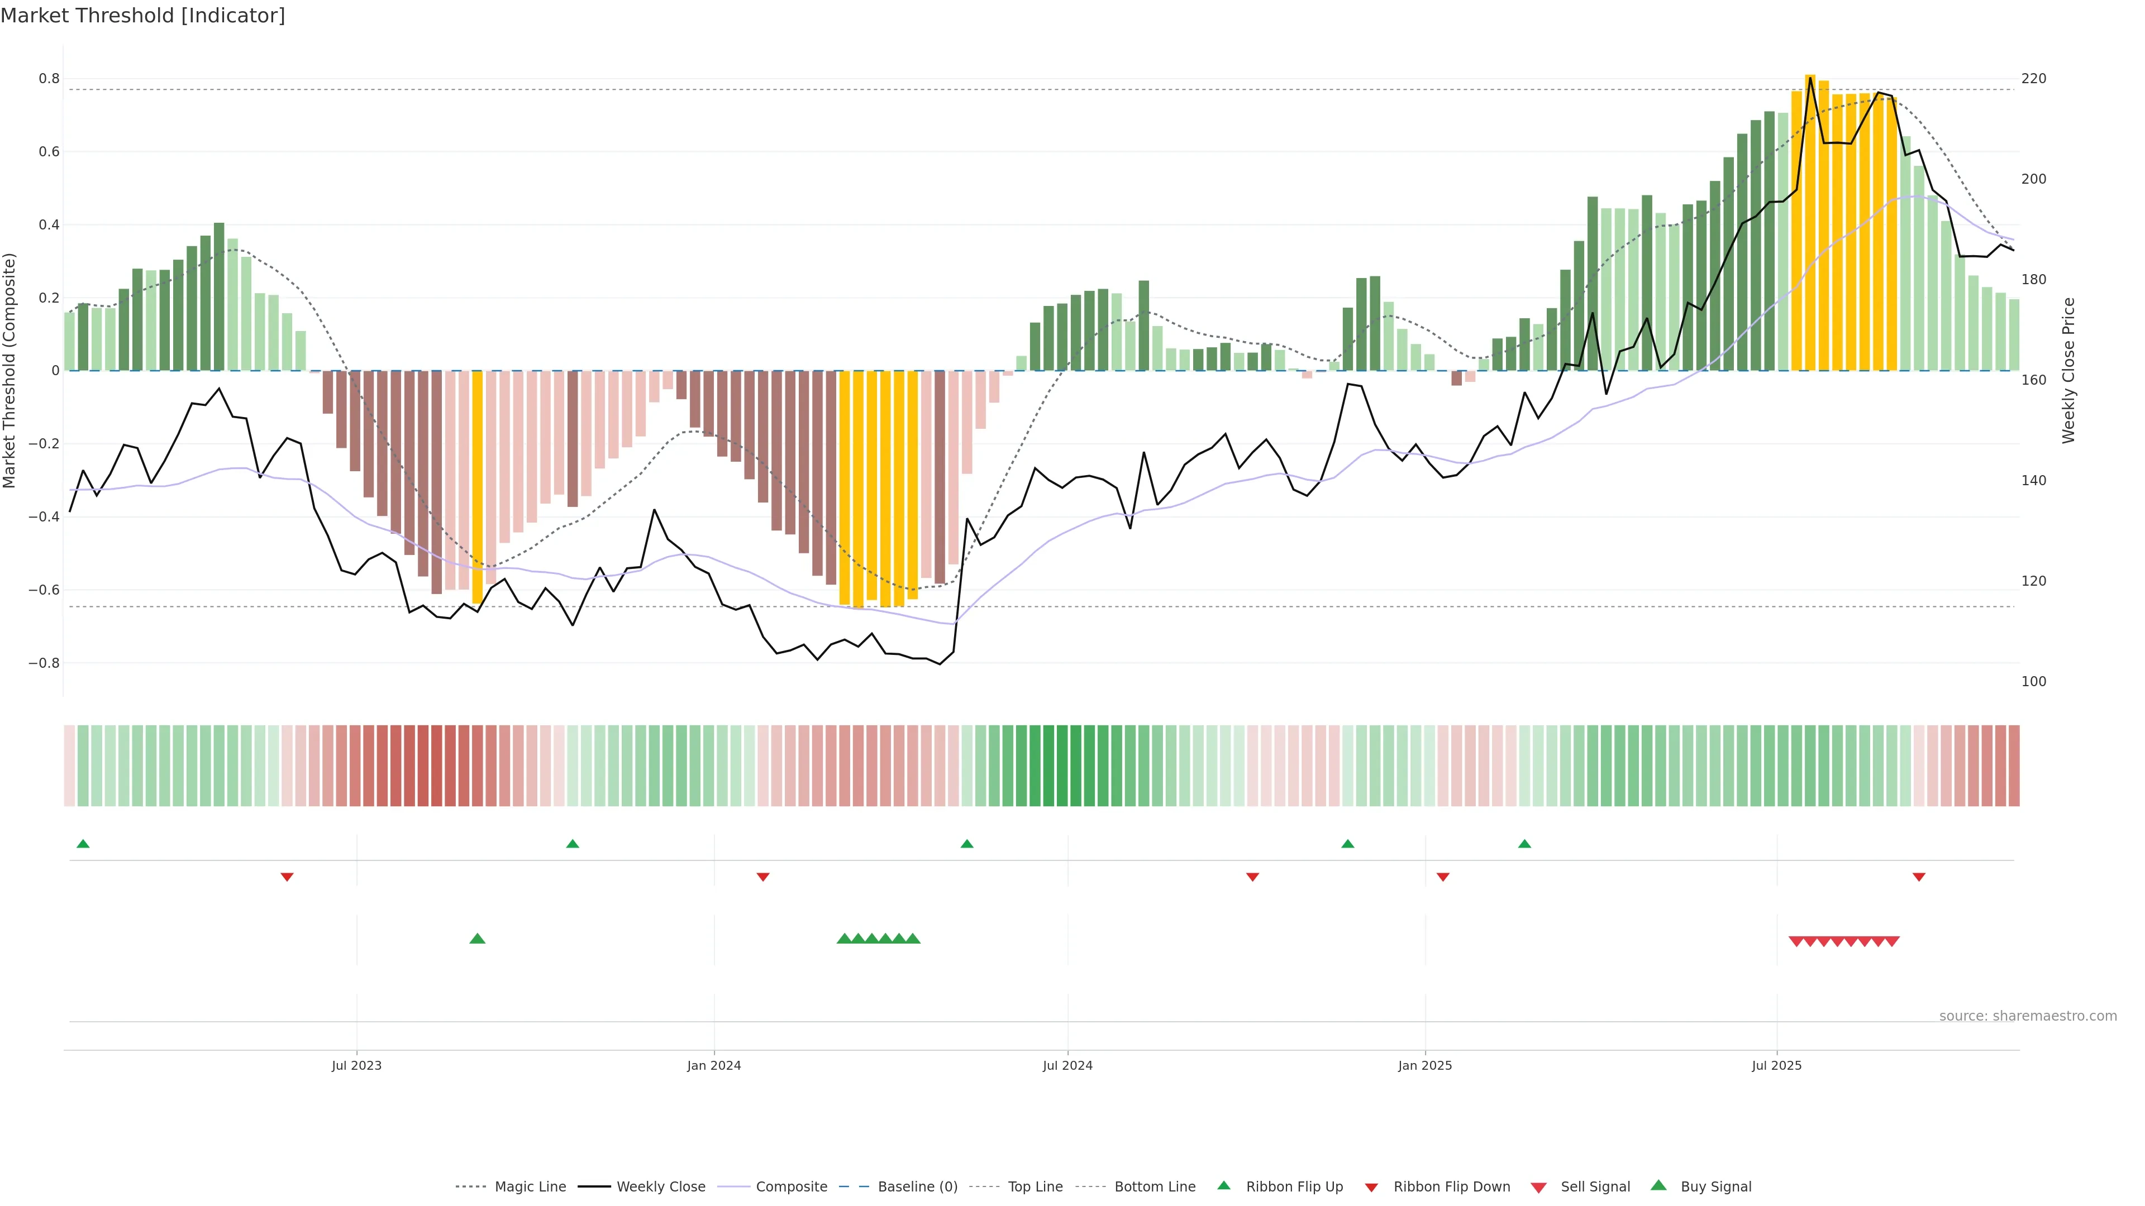Screen dimensions: 2145x1206
Task: Click the Market Threshold [Indicator] title
Action: click(142, 16)
